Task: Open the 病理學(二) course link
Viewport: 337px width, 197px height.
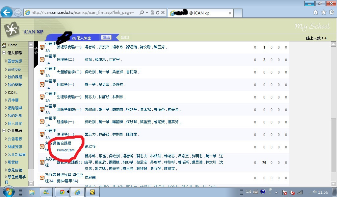Action: 65,59
